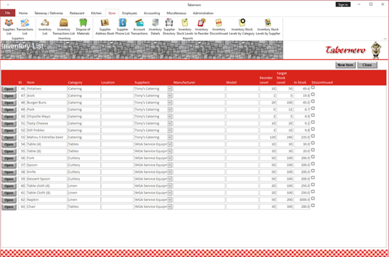Click the New Item button

coord(345,65)
